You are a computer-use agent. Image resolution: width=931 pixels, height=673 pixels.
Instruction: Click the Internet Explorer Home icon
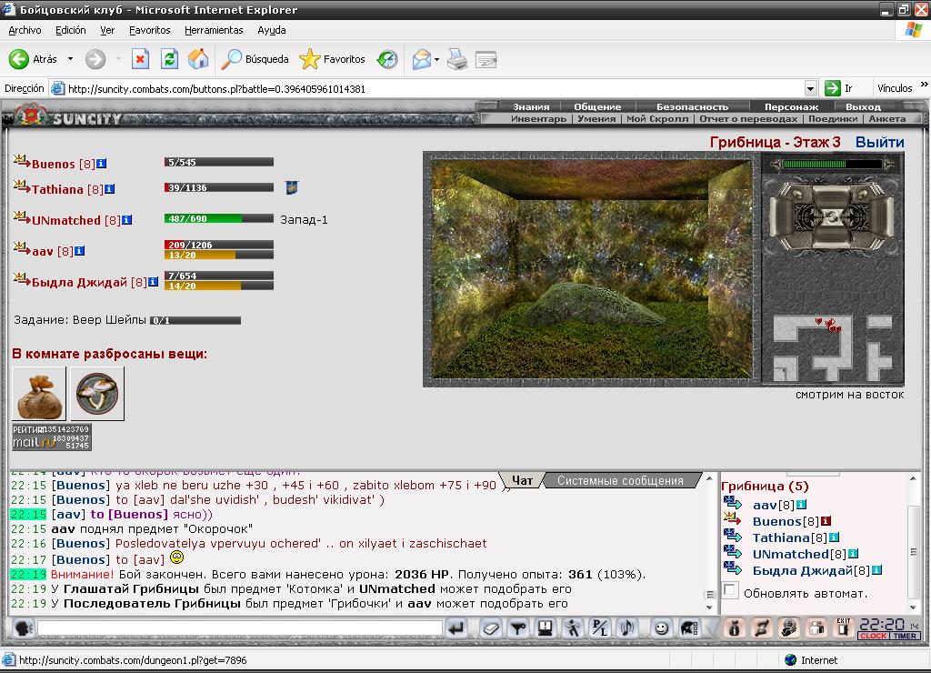pos(198,59)
